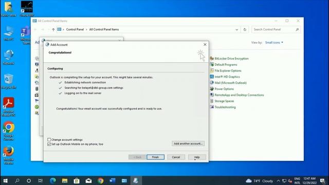The image size is (329, 185).
Task: Open taskbar Search
Action: 17,180
